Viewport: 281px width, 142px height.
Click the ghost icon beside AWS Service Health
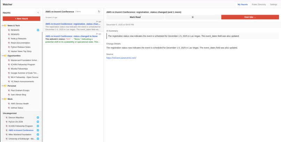(9, 104)
